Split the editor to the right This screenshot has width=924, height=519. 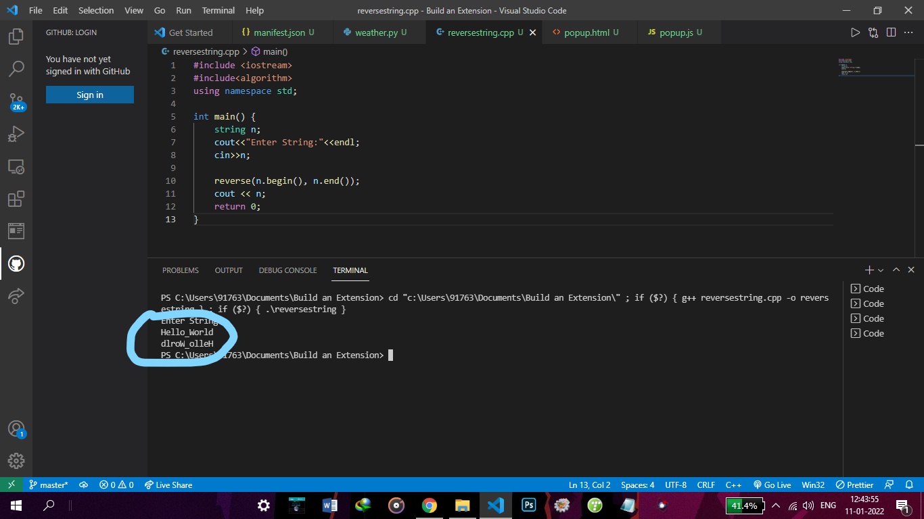point(891,32)
